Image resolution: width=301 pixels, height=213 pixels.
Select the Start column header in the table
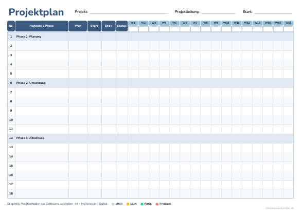(x=94, y=26)
